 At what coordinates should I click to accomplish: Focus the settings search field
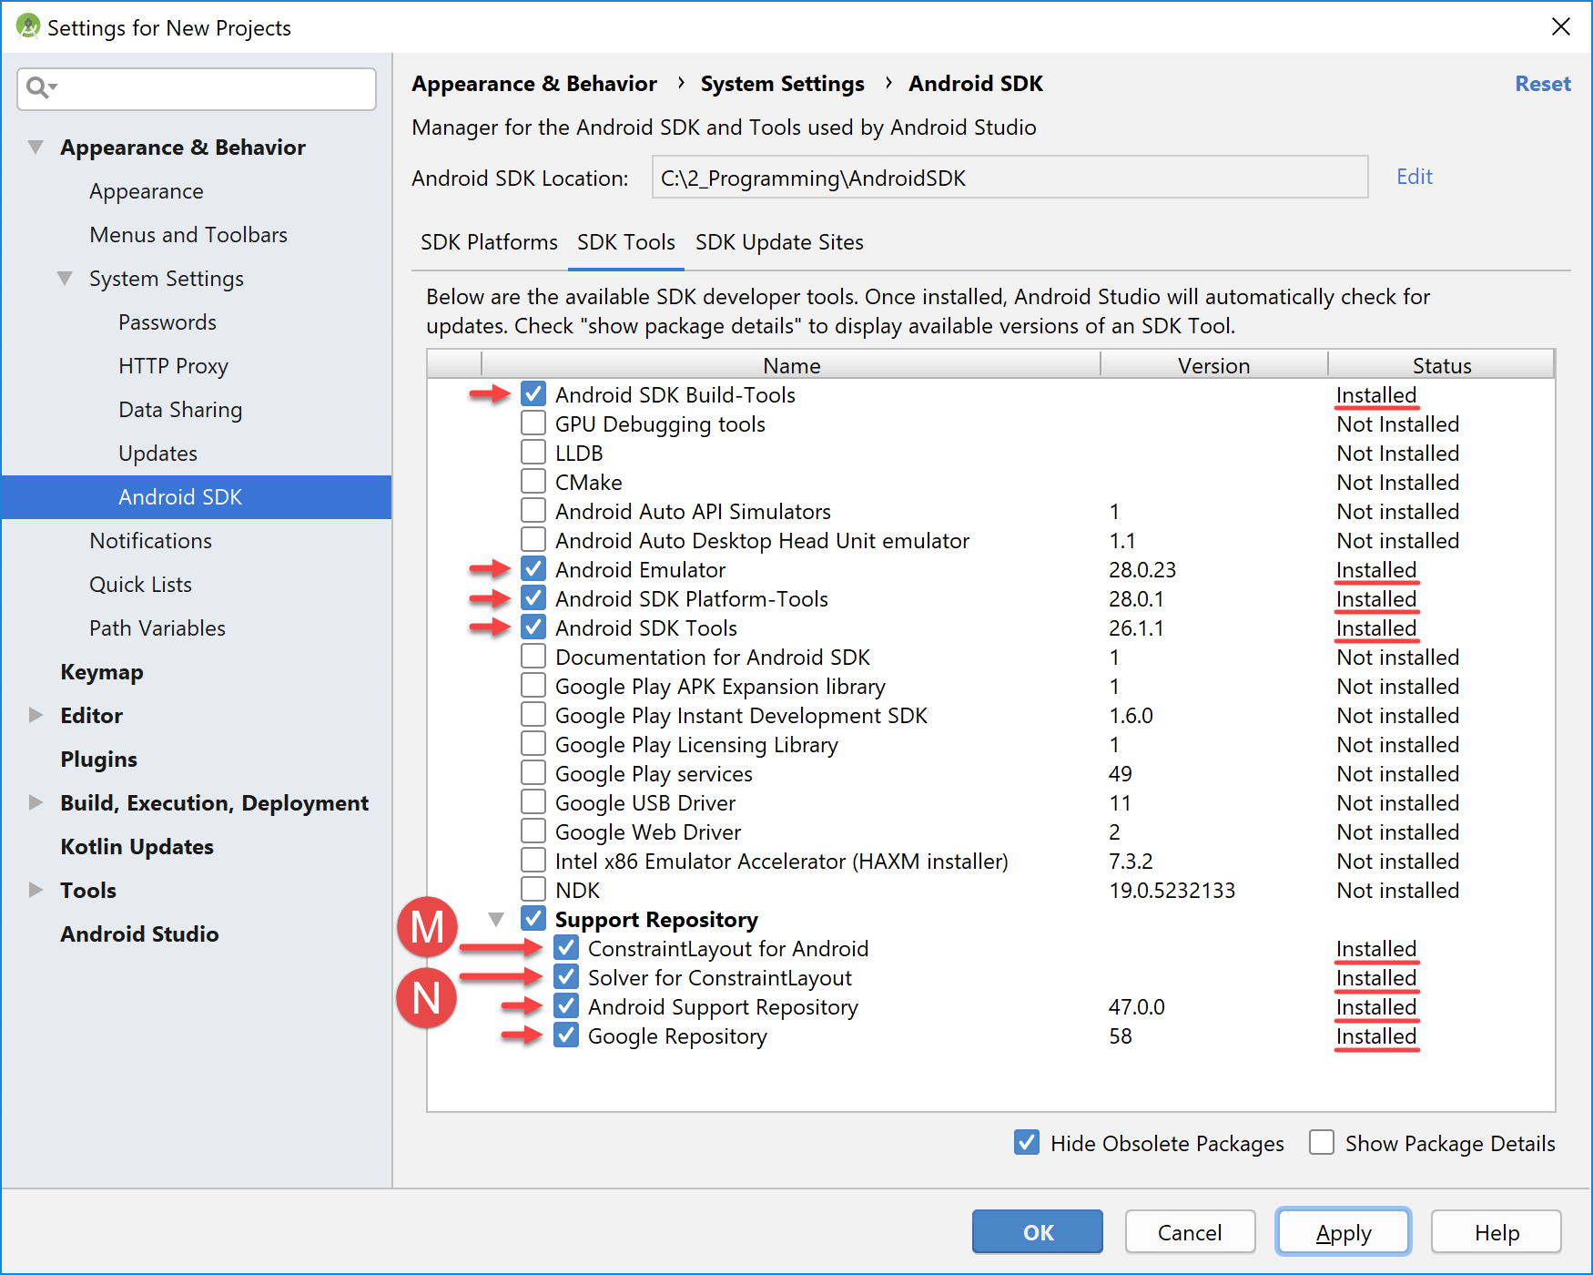(x=197, y=88)
